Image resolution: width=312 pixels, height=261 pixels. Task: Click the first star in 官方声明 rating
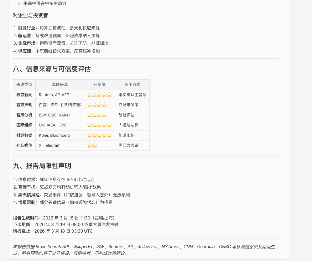click(x=90, y=105)
